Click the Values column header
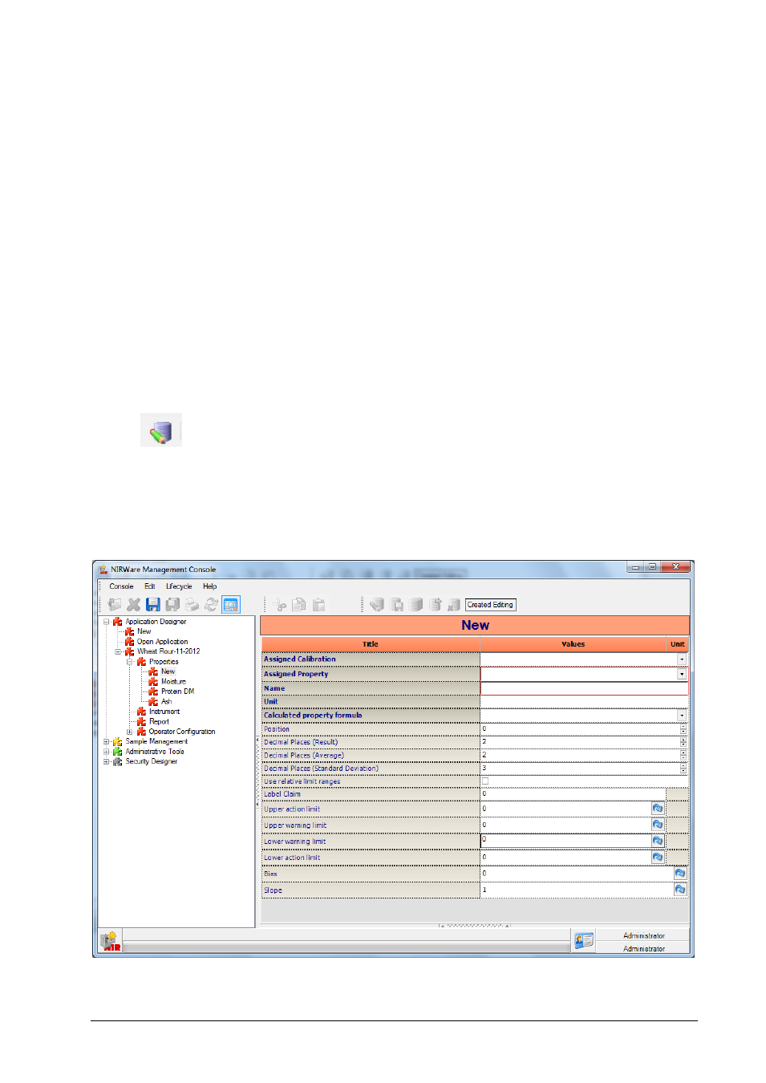766x1083 pixels. (573, 644)
